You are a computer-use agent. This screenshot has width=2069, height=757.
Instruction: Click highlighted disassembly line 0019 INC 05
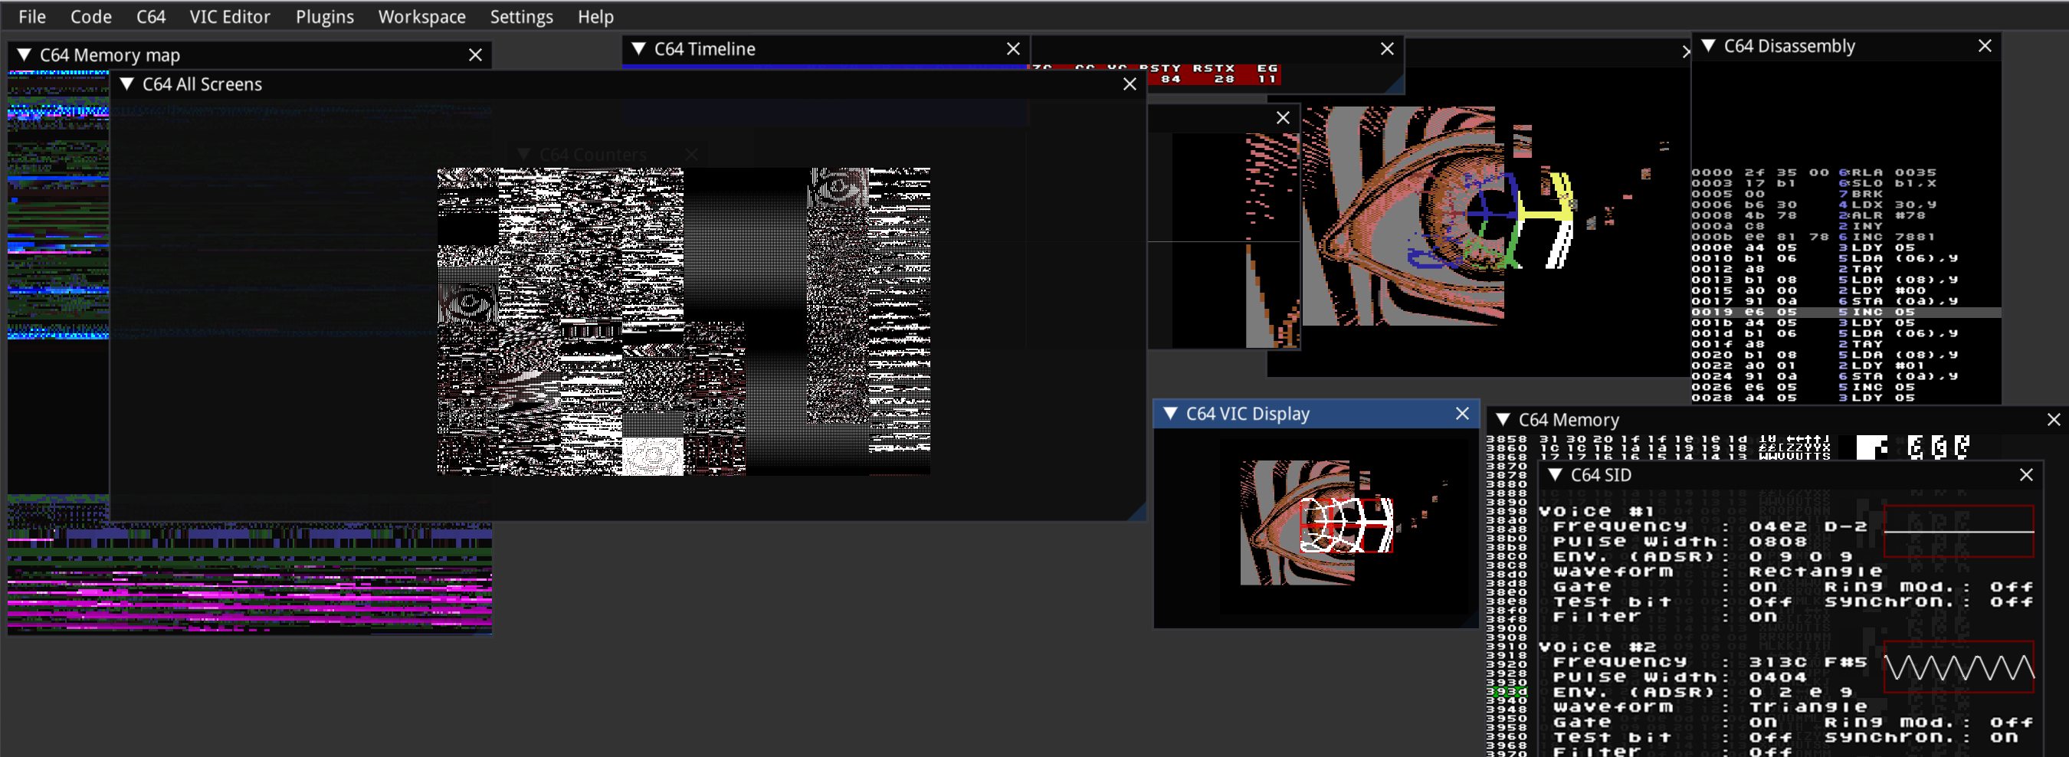[1846, 312]
